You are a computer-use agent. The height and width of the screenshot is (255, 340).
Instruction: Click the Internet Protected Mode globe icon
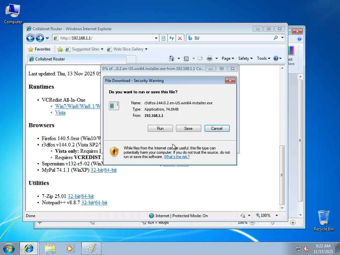[151, 216]
